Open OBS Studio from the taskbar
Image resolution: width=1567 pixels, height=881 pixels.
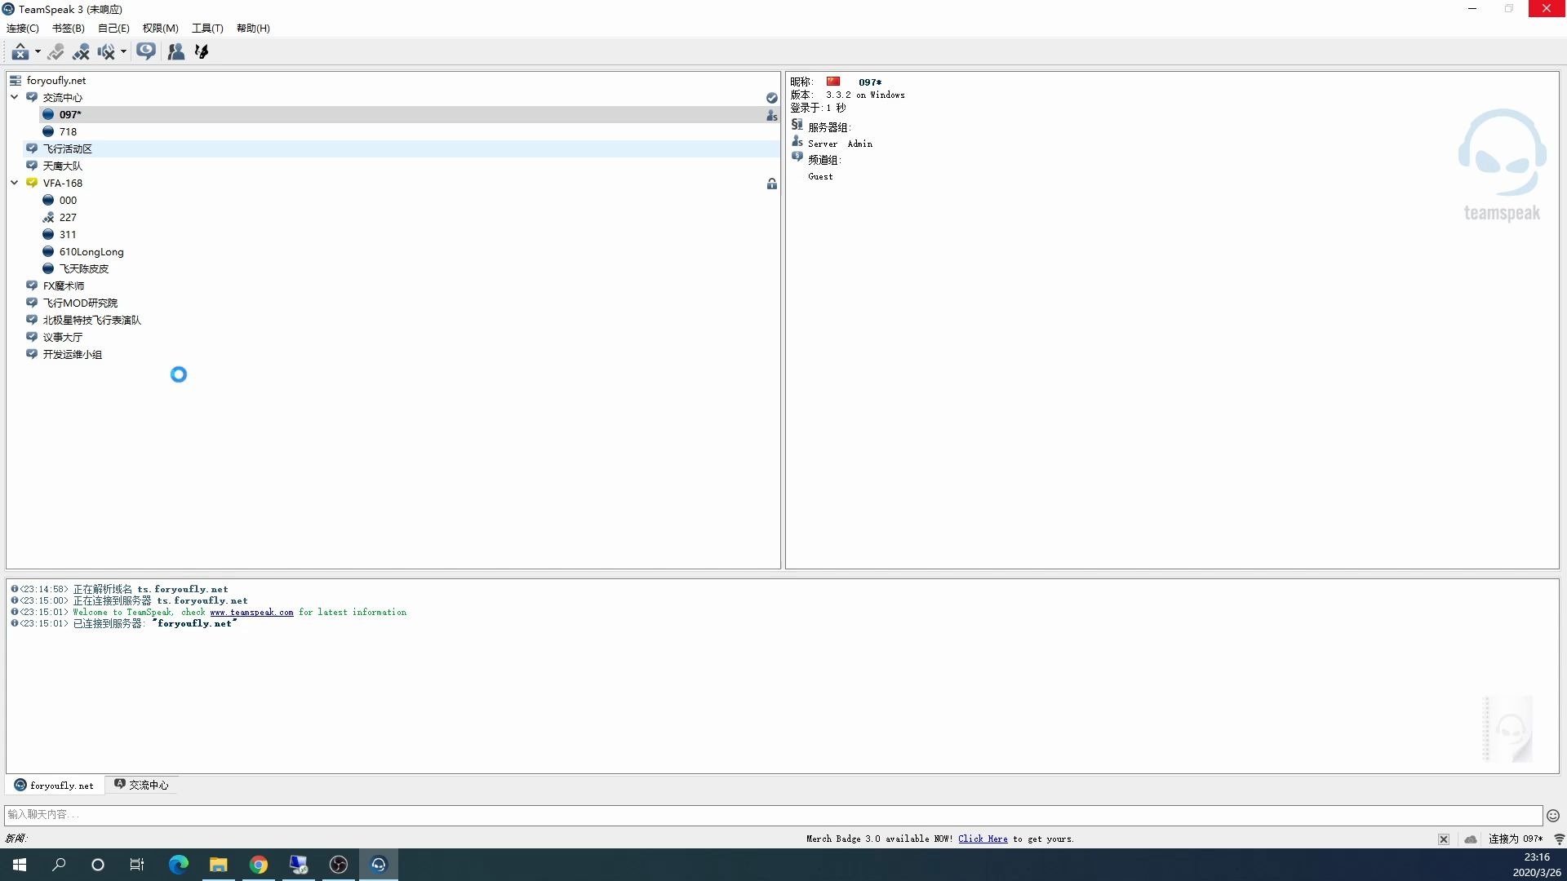pyautogui.click(x=338, y=865)
